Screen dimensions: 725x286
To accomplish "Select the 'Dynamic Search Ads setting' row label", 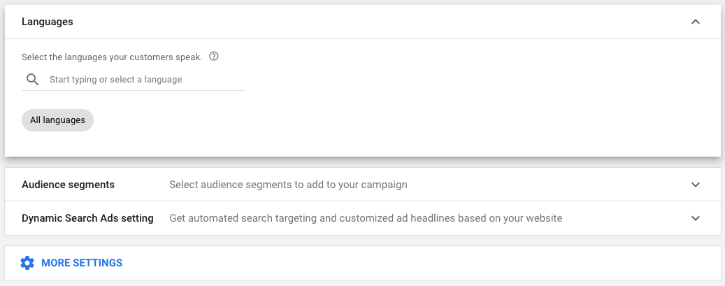I will [x=87, y=218].
